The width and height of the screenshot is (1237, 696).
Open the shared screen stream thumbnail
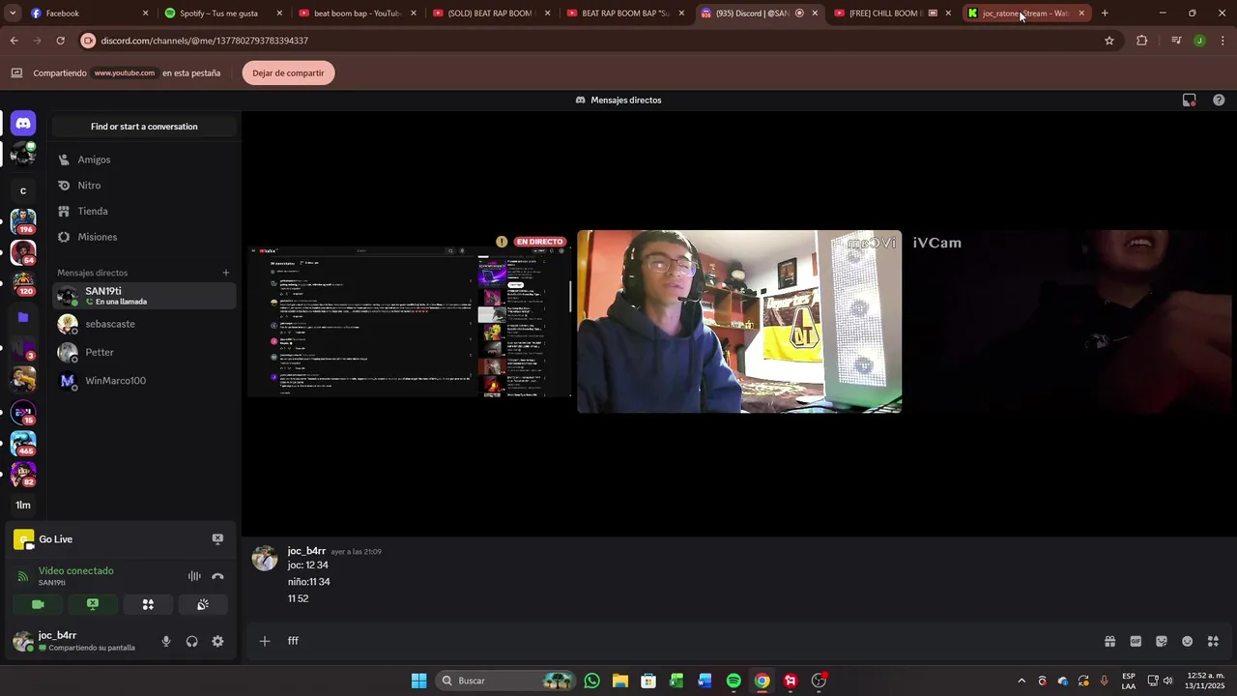(409, 322)
